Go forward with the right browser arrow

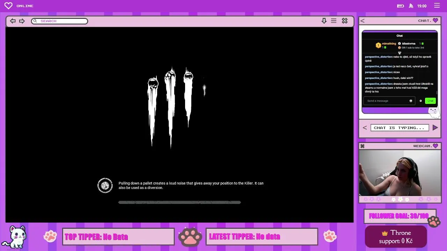point(22,21)
